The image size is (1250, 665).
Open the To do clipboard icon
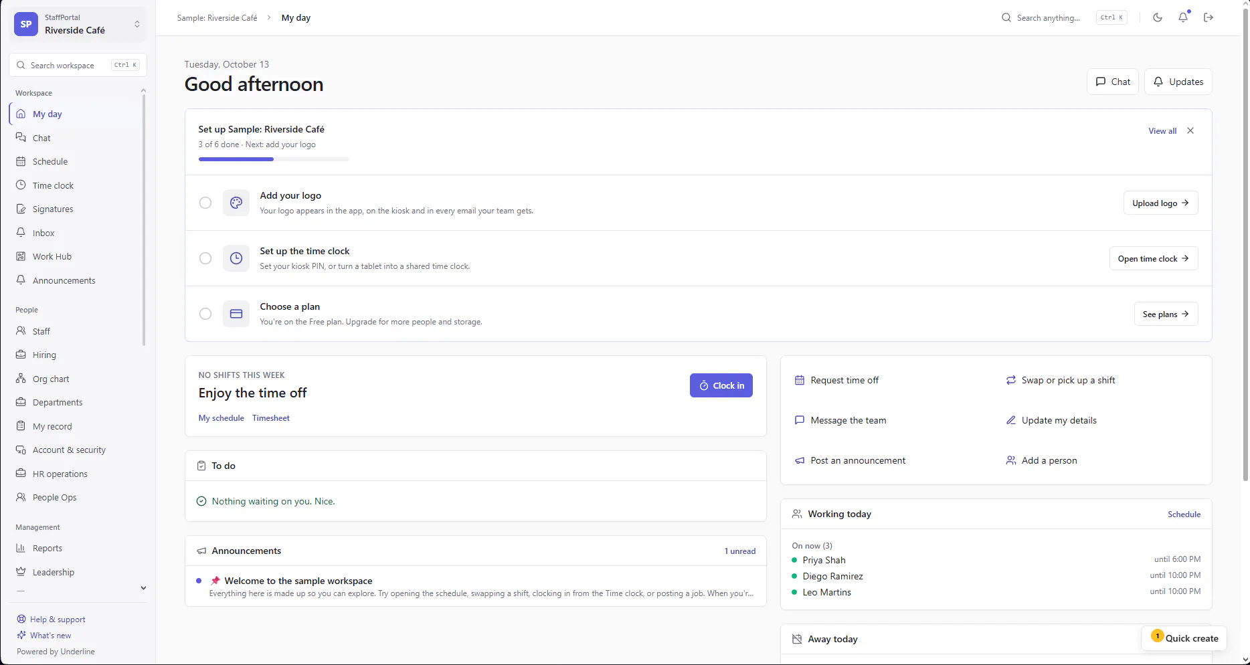point(201,466)
